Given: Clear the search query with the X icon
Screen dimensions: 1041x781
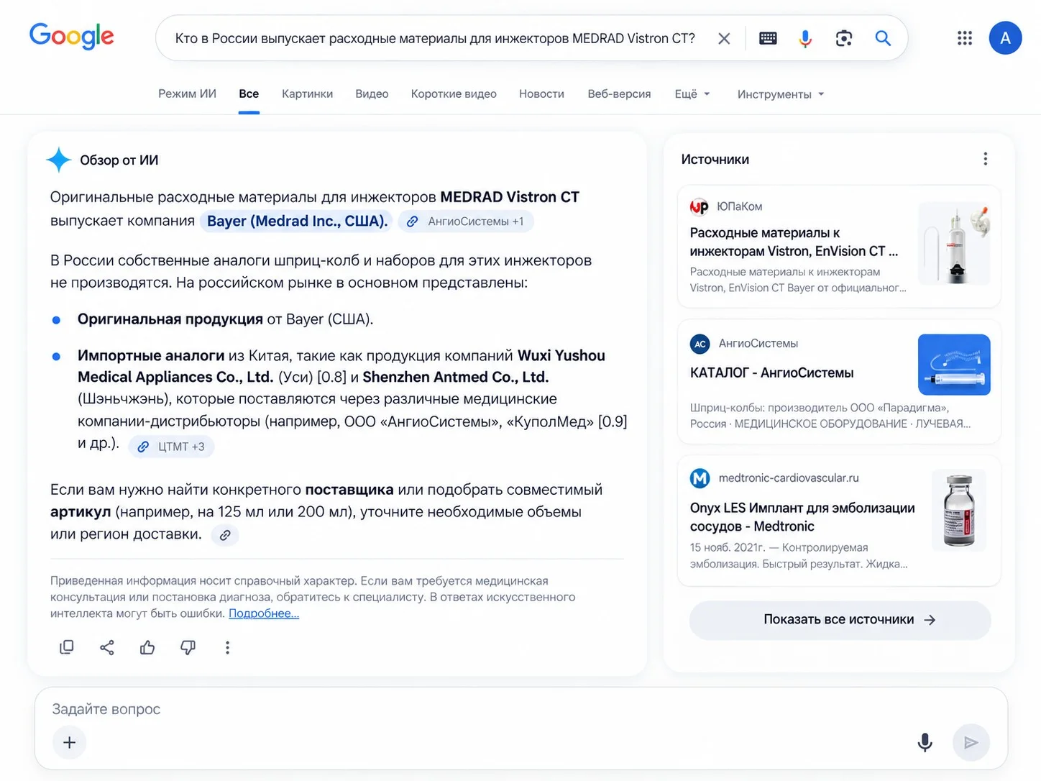Looking at the screenshot, I should point(724,39).
